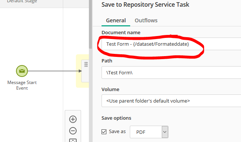Zoom in with the plus icon

pos(73,119)
